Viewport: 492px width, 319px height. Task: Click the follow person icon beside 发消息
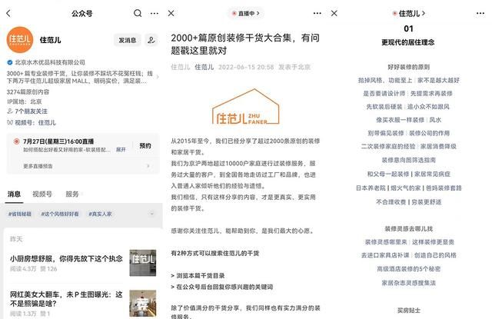pos(151,40)
